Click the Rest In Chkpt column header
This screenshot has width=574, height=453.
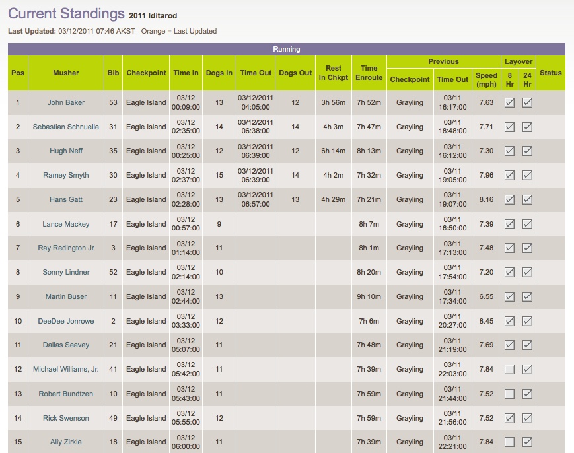(334, 73)
